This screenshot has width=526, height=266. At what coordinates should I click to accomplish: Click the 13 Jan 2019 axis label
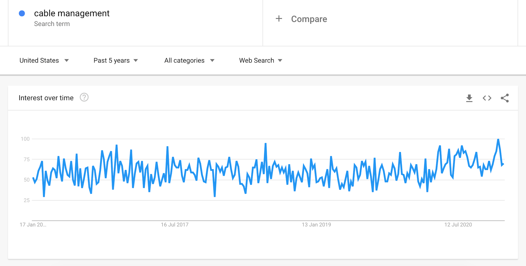coord(316,225)
